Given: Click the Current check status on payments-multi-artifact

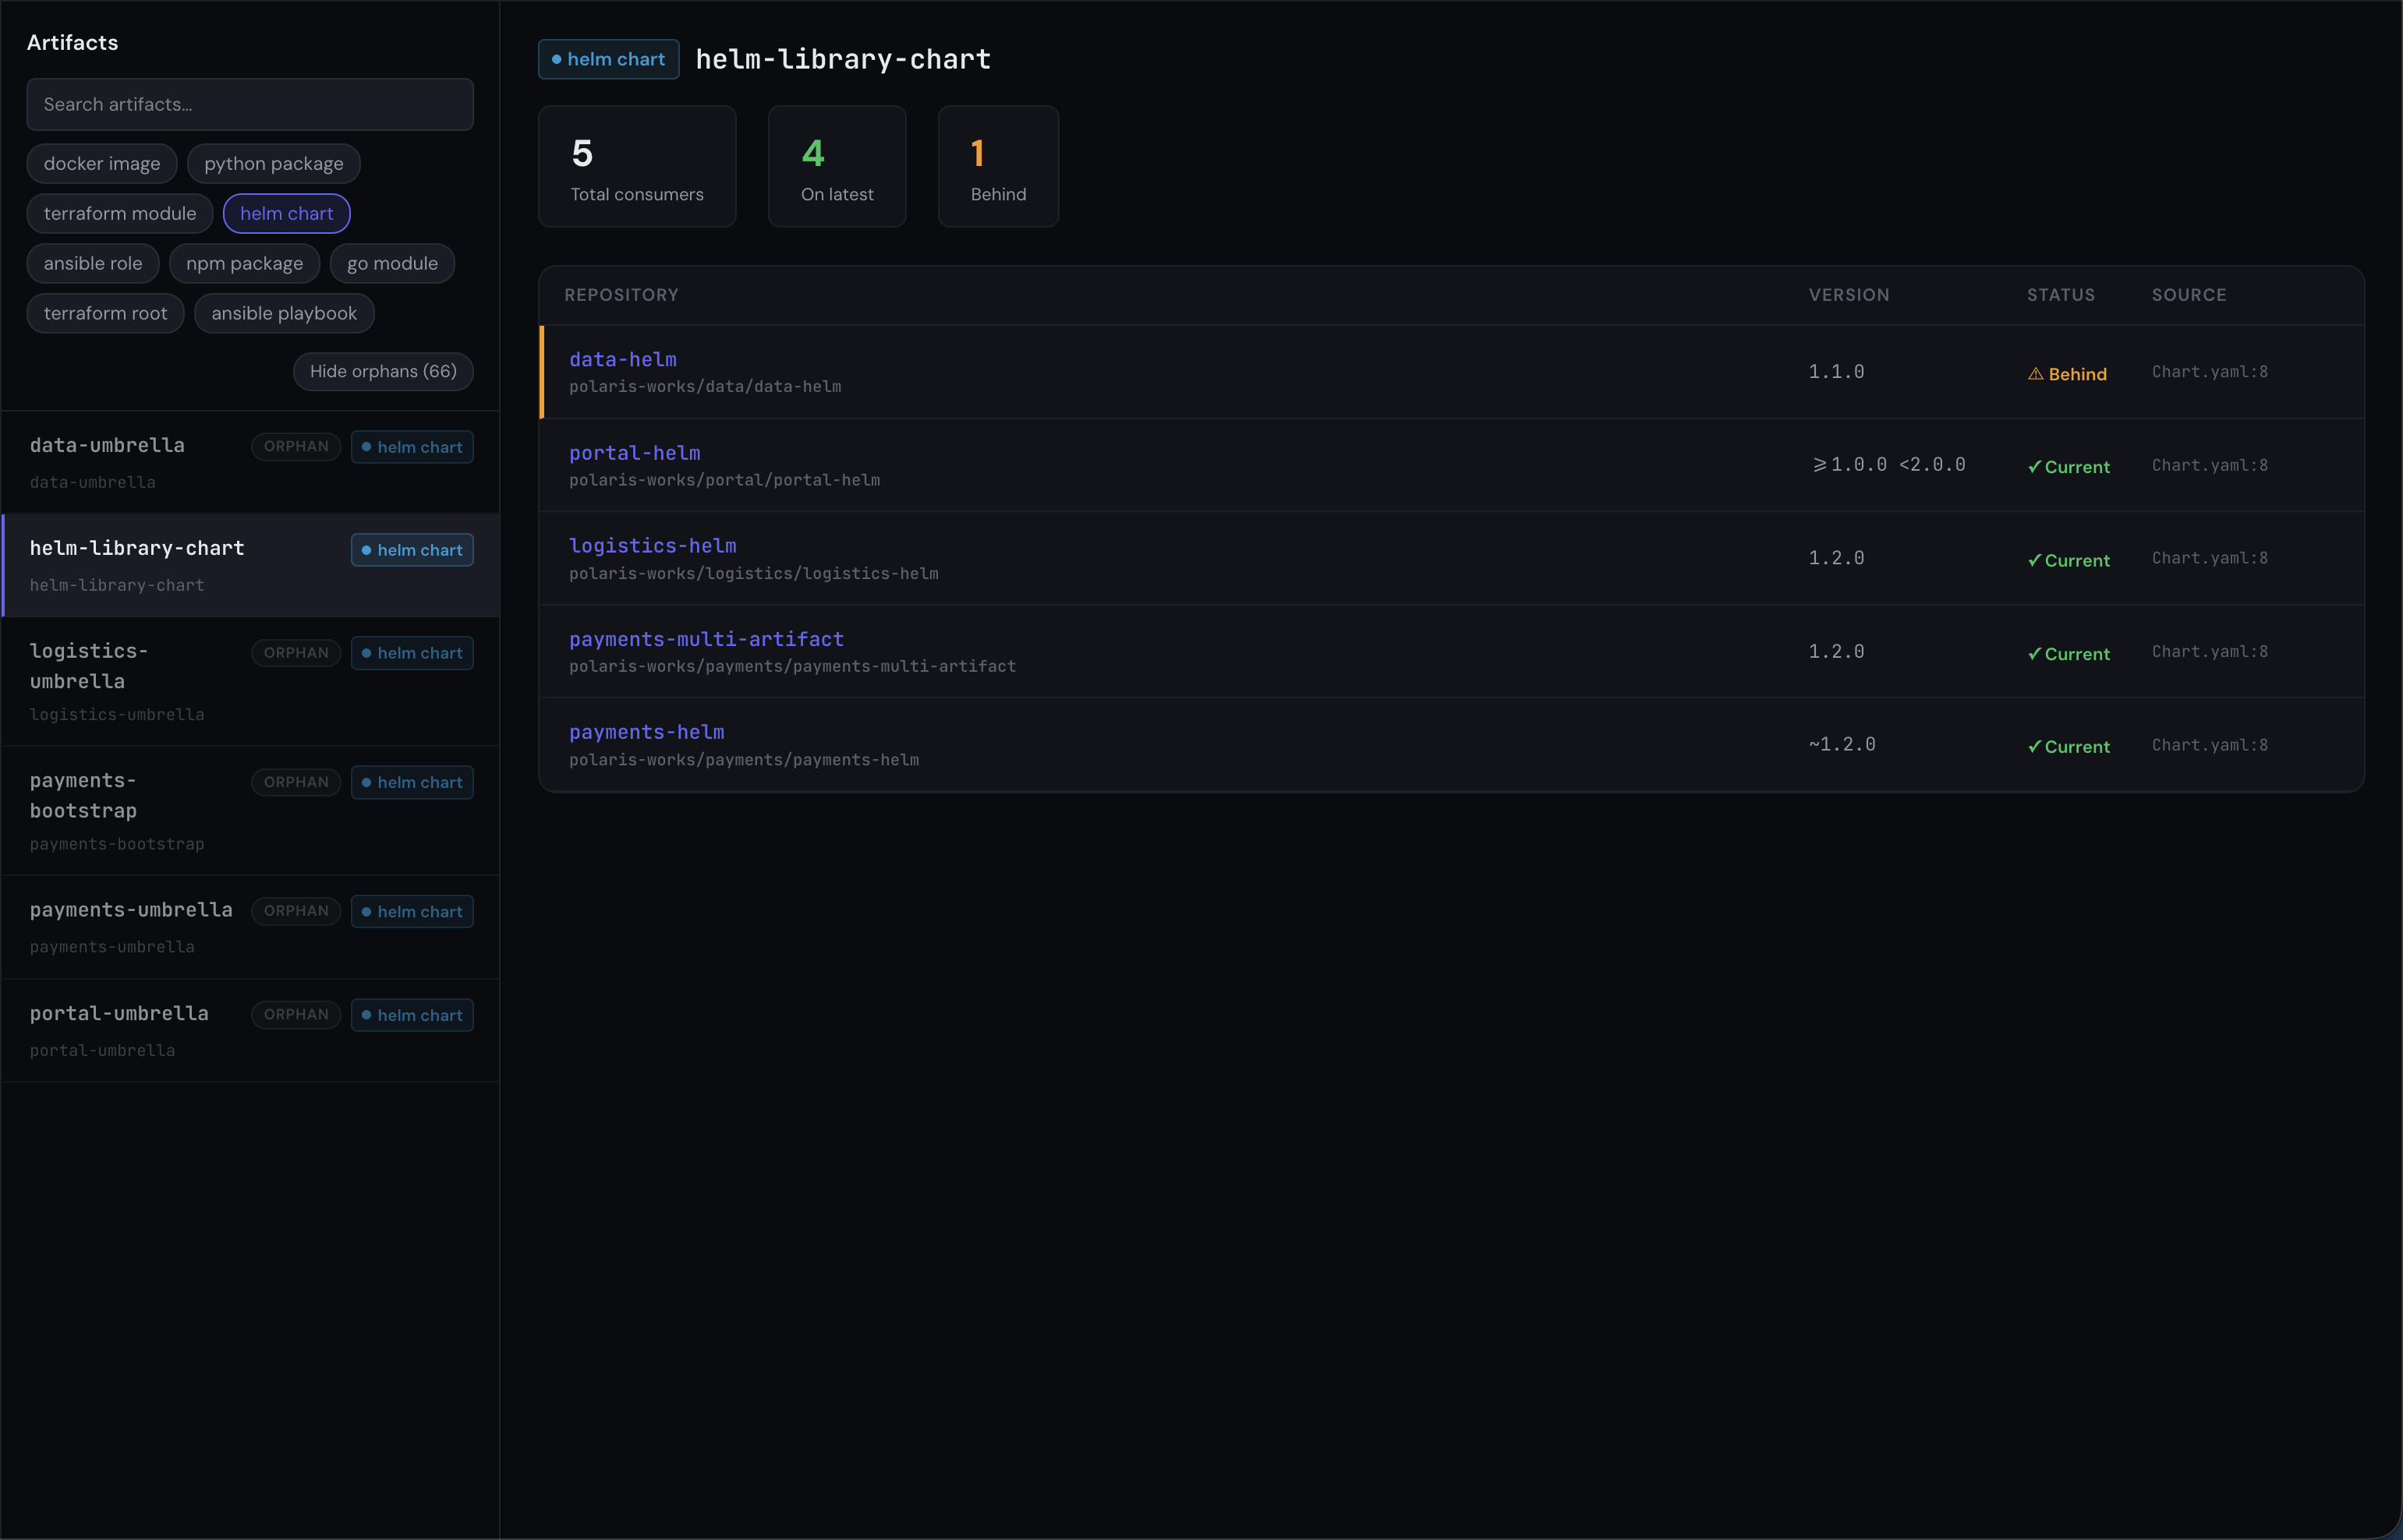Looking at the screenshot, I should point(2069,654).
